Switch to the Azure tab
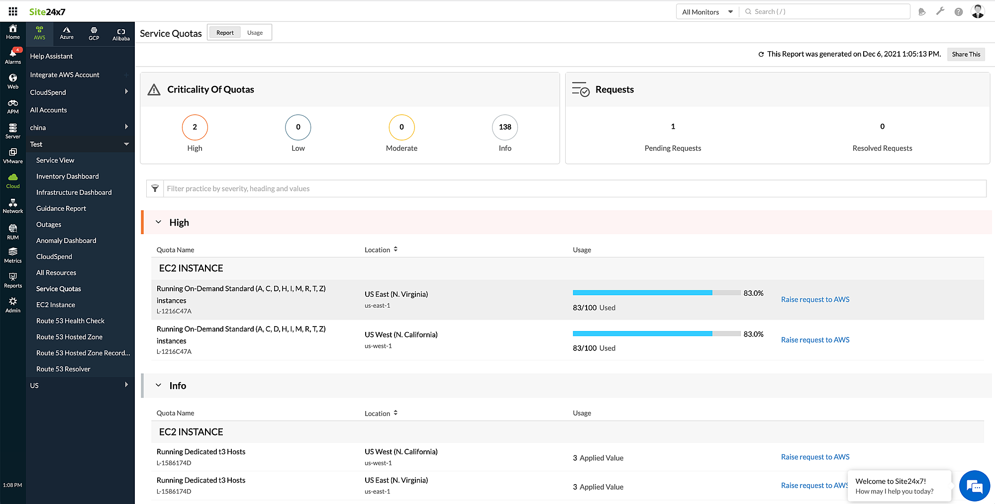This screenshot has height=504, width=995. point(66,33)
